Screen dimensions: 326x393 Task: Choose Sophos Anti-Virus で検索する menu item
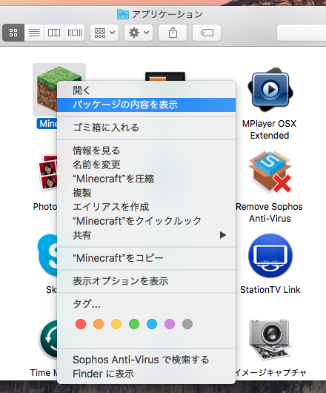coord(146,360)
